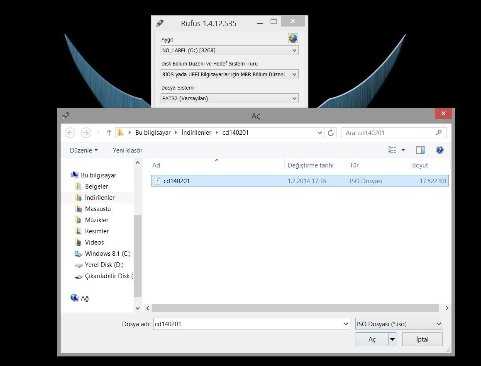Click the Aç open button

[372, 339]
